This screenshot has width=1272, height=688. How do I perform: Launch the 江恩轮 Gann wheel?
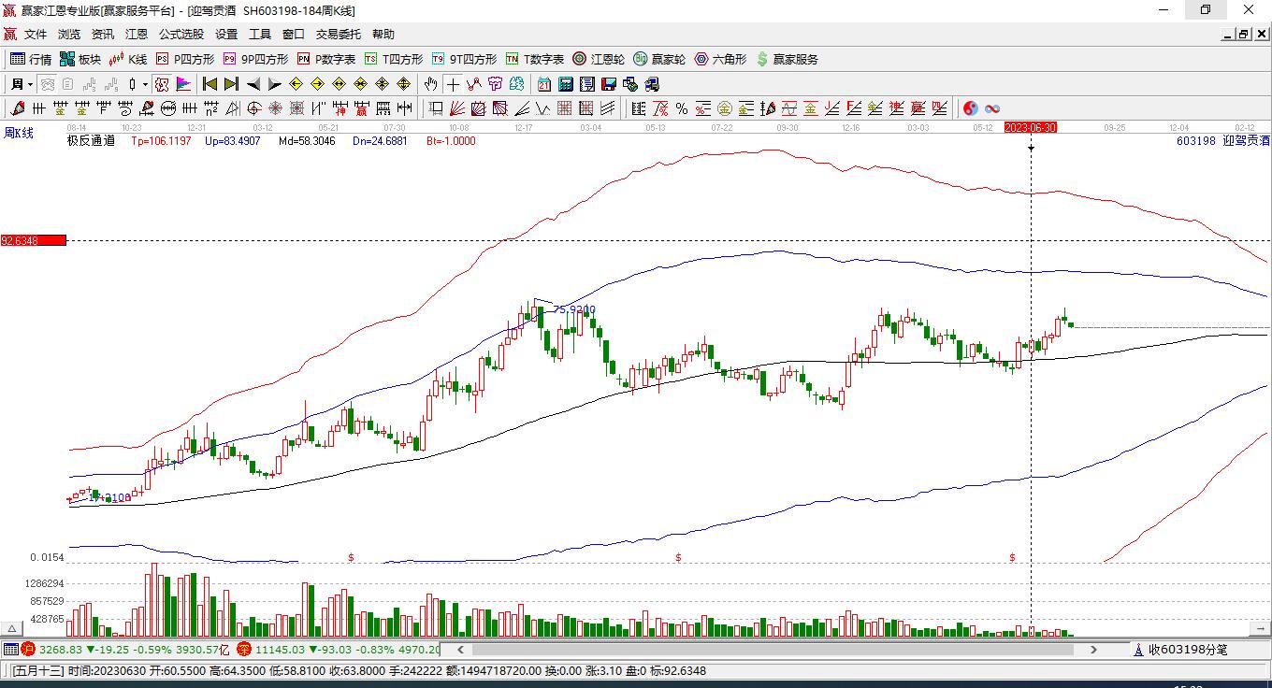coord(599,59)
